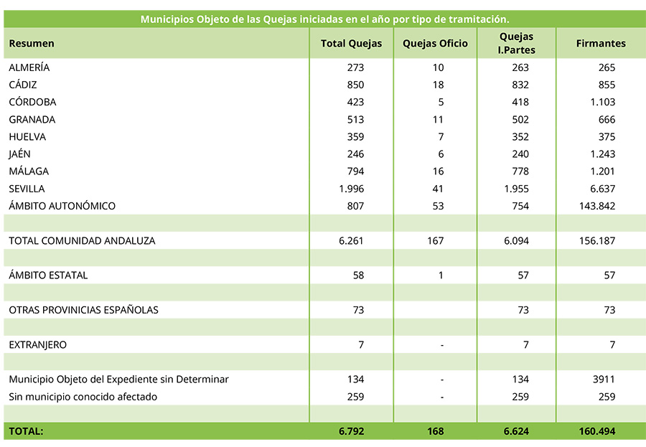646x447 pixels.
Task: Select SEVILLA's Total Quejas value 1.996
Action: click(351, 189)
